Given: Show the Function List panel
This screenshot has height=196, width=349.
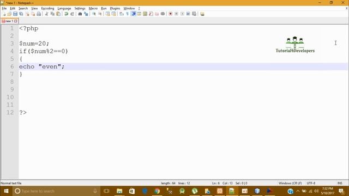Looking at the screenshot, I should point(151,14).
